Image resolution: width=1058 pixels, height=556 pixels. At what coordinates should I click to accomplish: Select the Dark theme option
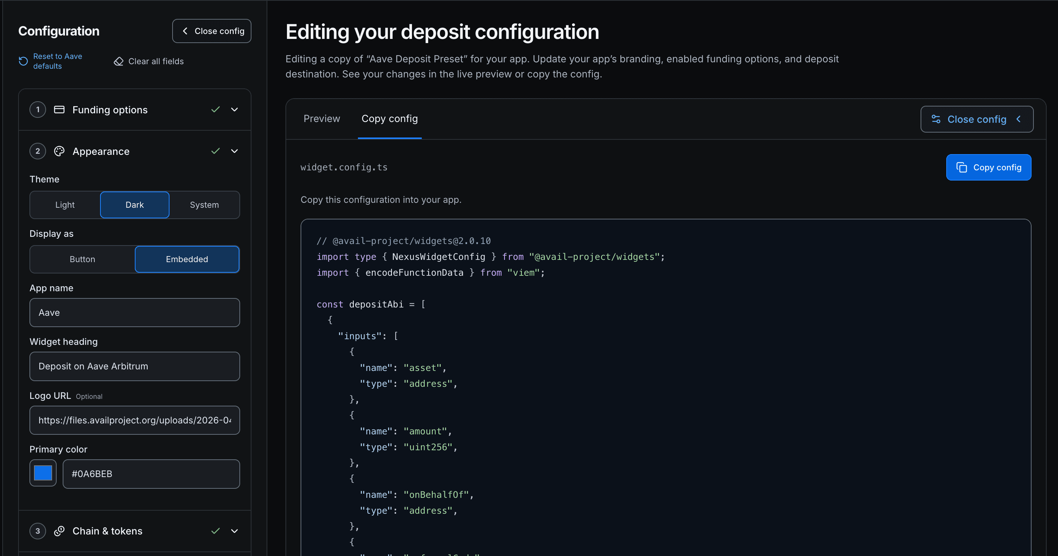pyautogui.click(x=135, y=205)
